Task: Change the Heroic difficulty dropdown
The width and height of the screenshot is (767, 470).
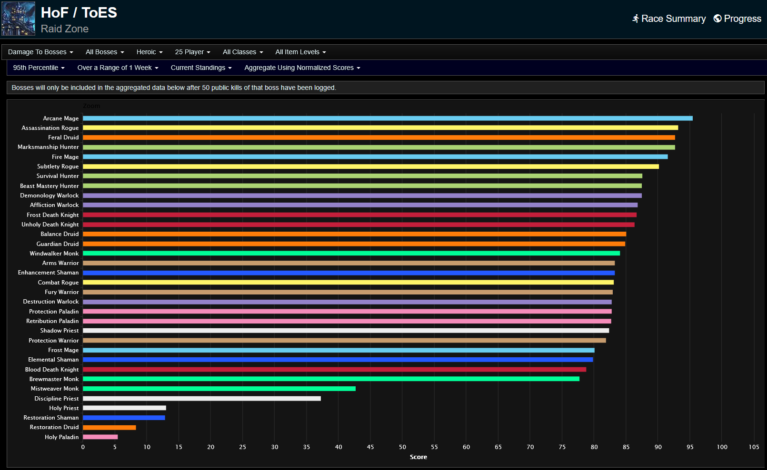Action: coord(149,52)
